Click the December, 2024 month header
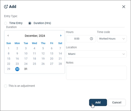The width and height of the screenshot is (131, 111). (35, 36)
